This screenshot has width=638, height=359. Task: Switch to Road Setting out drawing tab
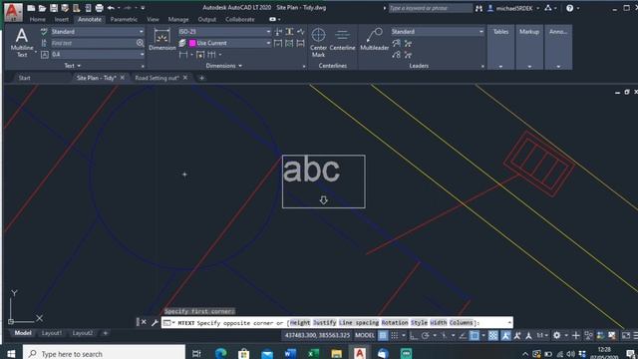point(158,78)
